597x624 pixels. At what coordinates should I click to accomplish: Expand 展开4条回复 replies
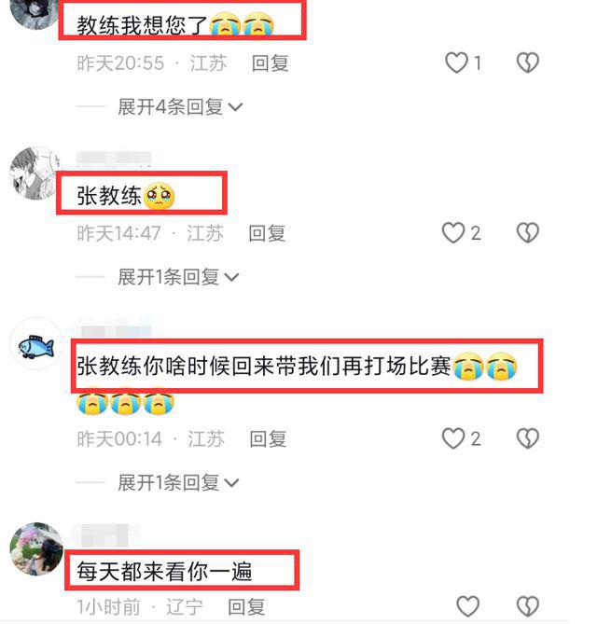coord(180,107)
